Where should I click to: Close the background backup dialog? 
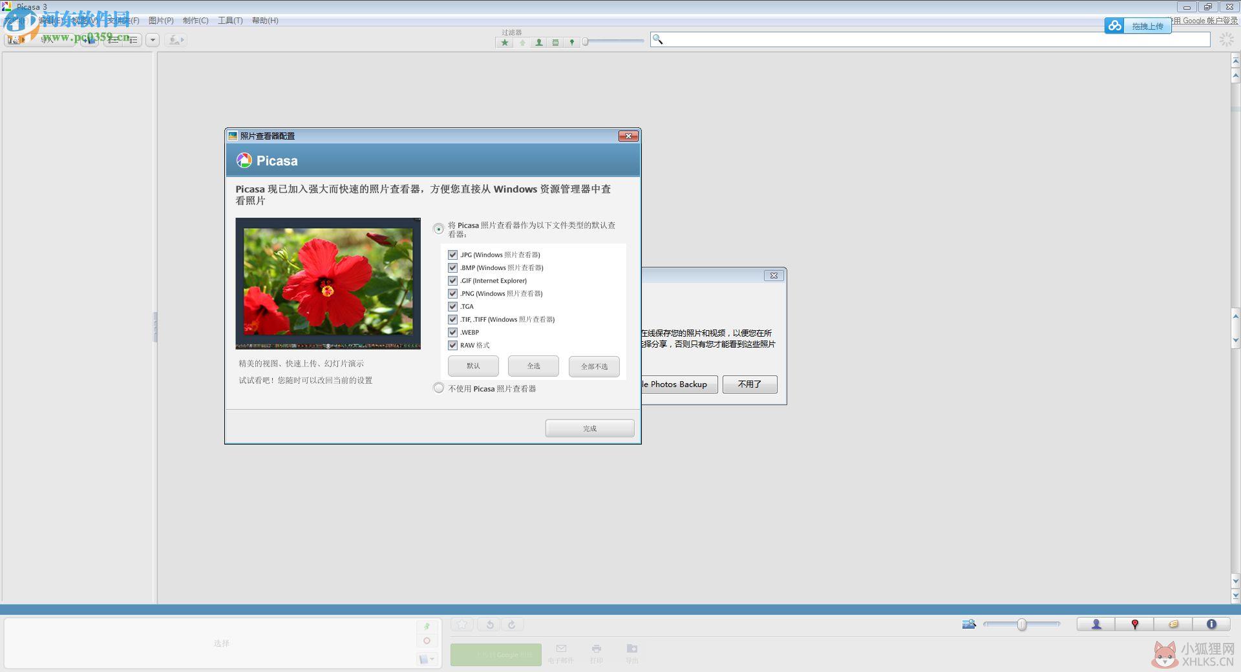coord(774,275)
